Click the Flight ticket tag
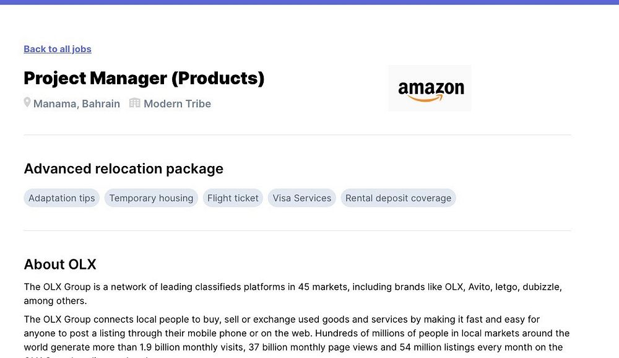Image resolution: width=619 pixels, height=358 pixels. (233, 198)
